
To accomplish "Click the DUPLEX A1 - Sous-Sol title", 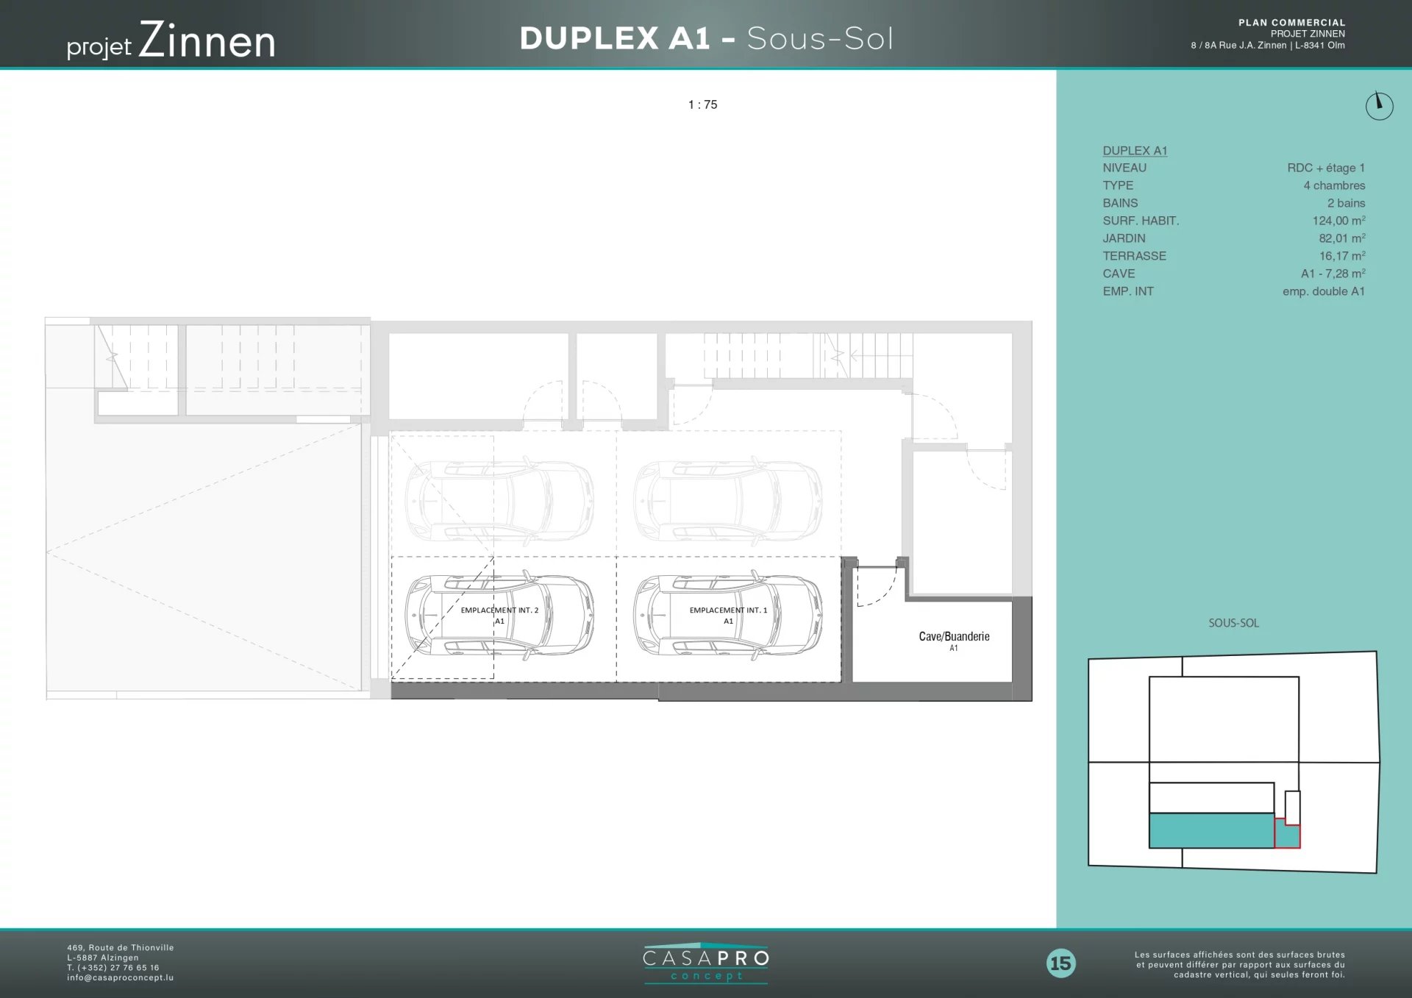I will [706, 38].
